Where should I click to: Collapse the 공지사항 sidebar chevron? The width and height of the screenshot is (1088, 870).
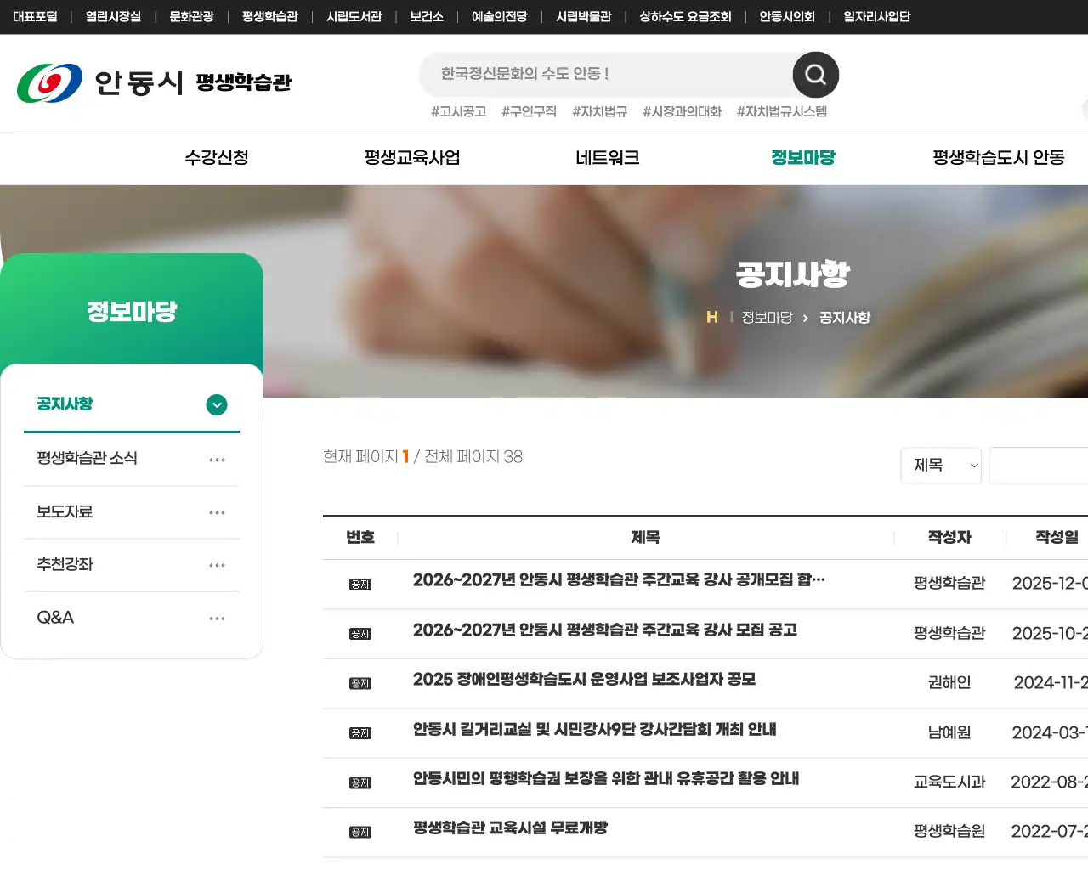pyautogui.click(x=217, y=405)
